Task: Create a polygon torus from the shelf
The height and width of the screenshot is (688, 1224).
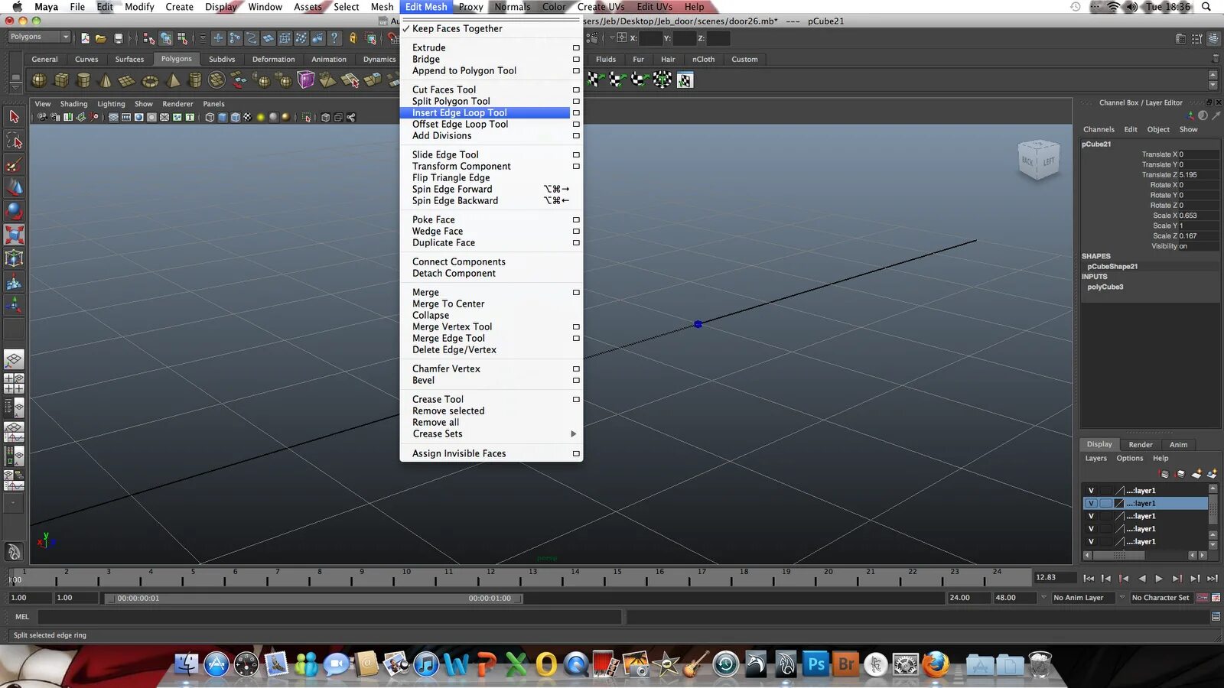Action: pos(150,80)
